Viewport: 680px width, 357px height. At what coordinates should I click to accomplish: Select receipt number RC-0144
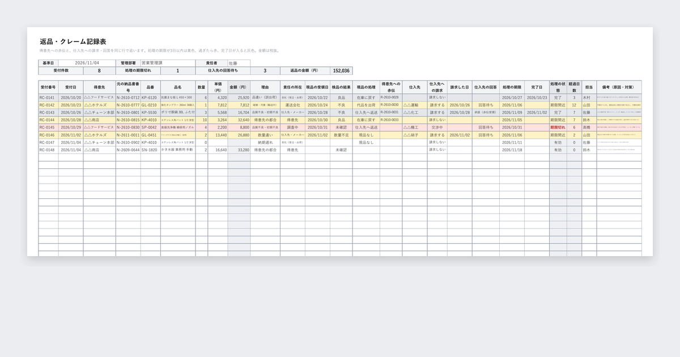coord(47,120)
